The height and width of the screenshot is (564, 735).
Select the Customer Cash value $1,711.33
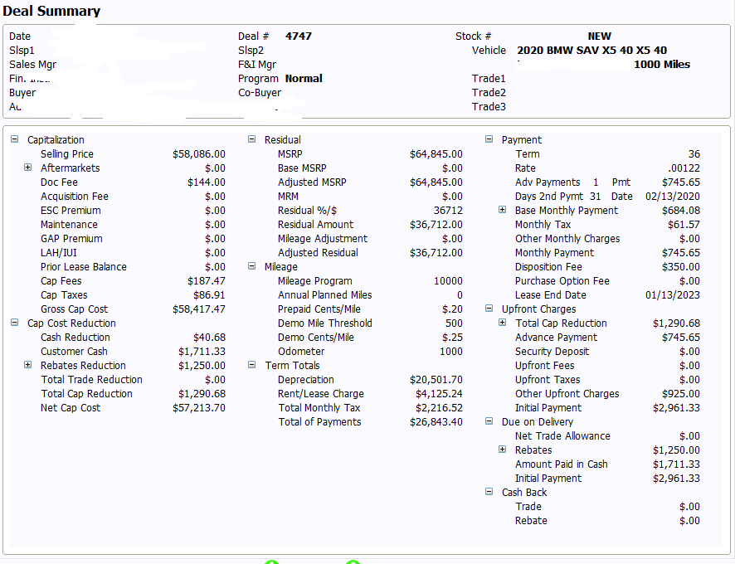coord(202,352)
